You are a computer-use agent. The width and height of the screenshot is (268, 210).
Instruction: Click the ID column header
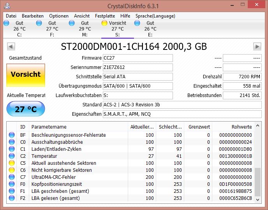[x=23, y=127]
